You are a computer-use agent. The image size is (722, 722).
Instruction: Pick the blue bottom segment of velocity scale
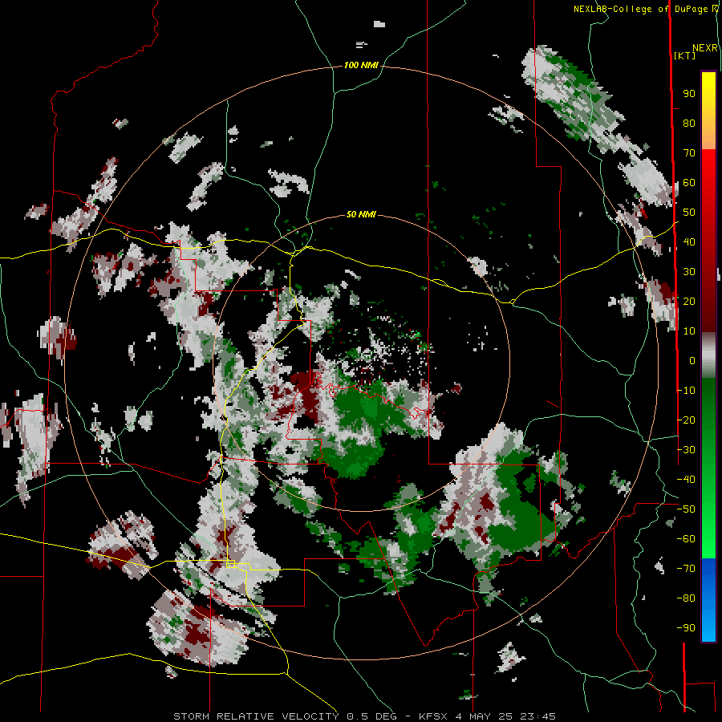point(708,599)
